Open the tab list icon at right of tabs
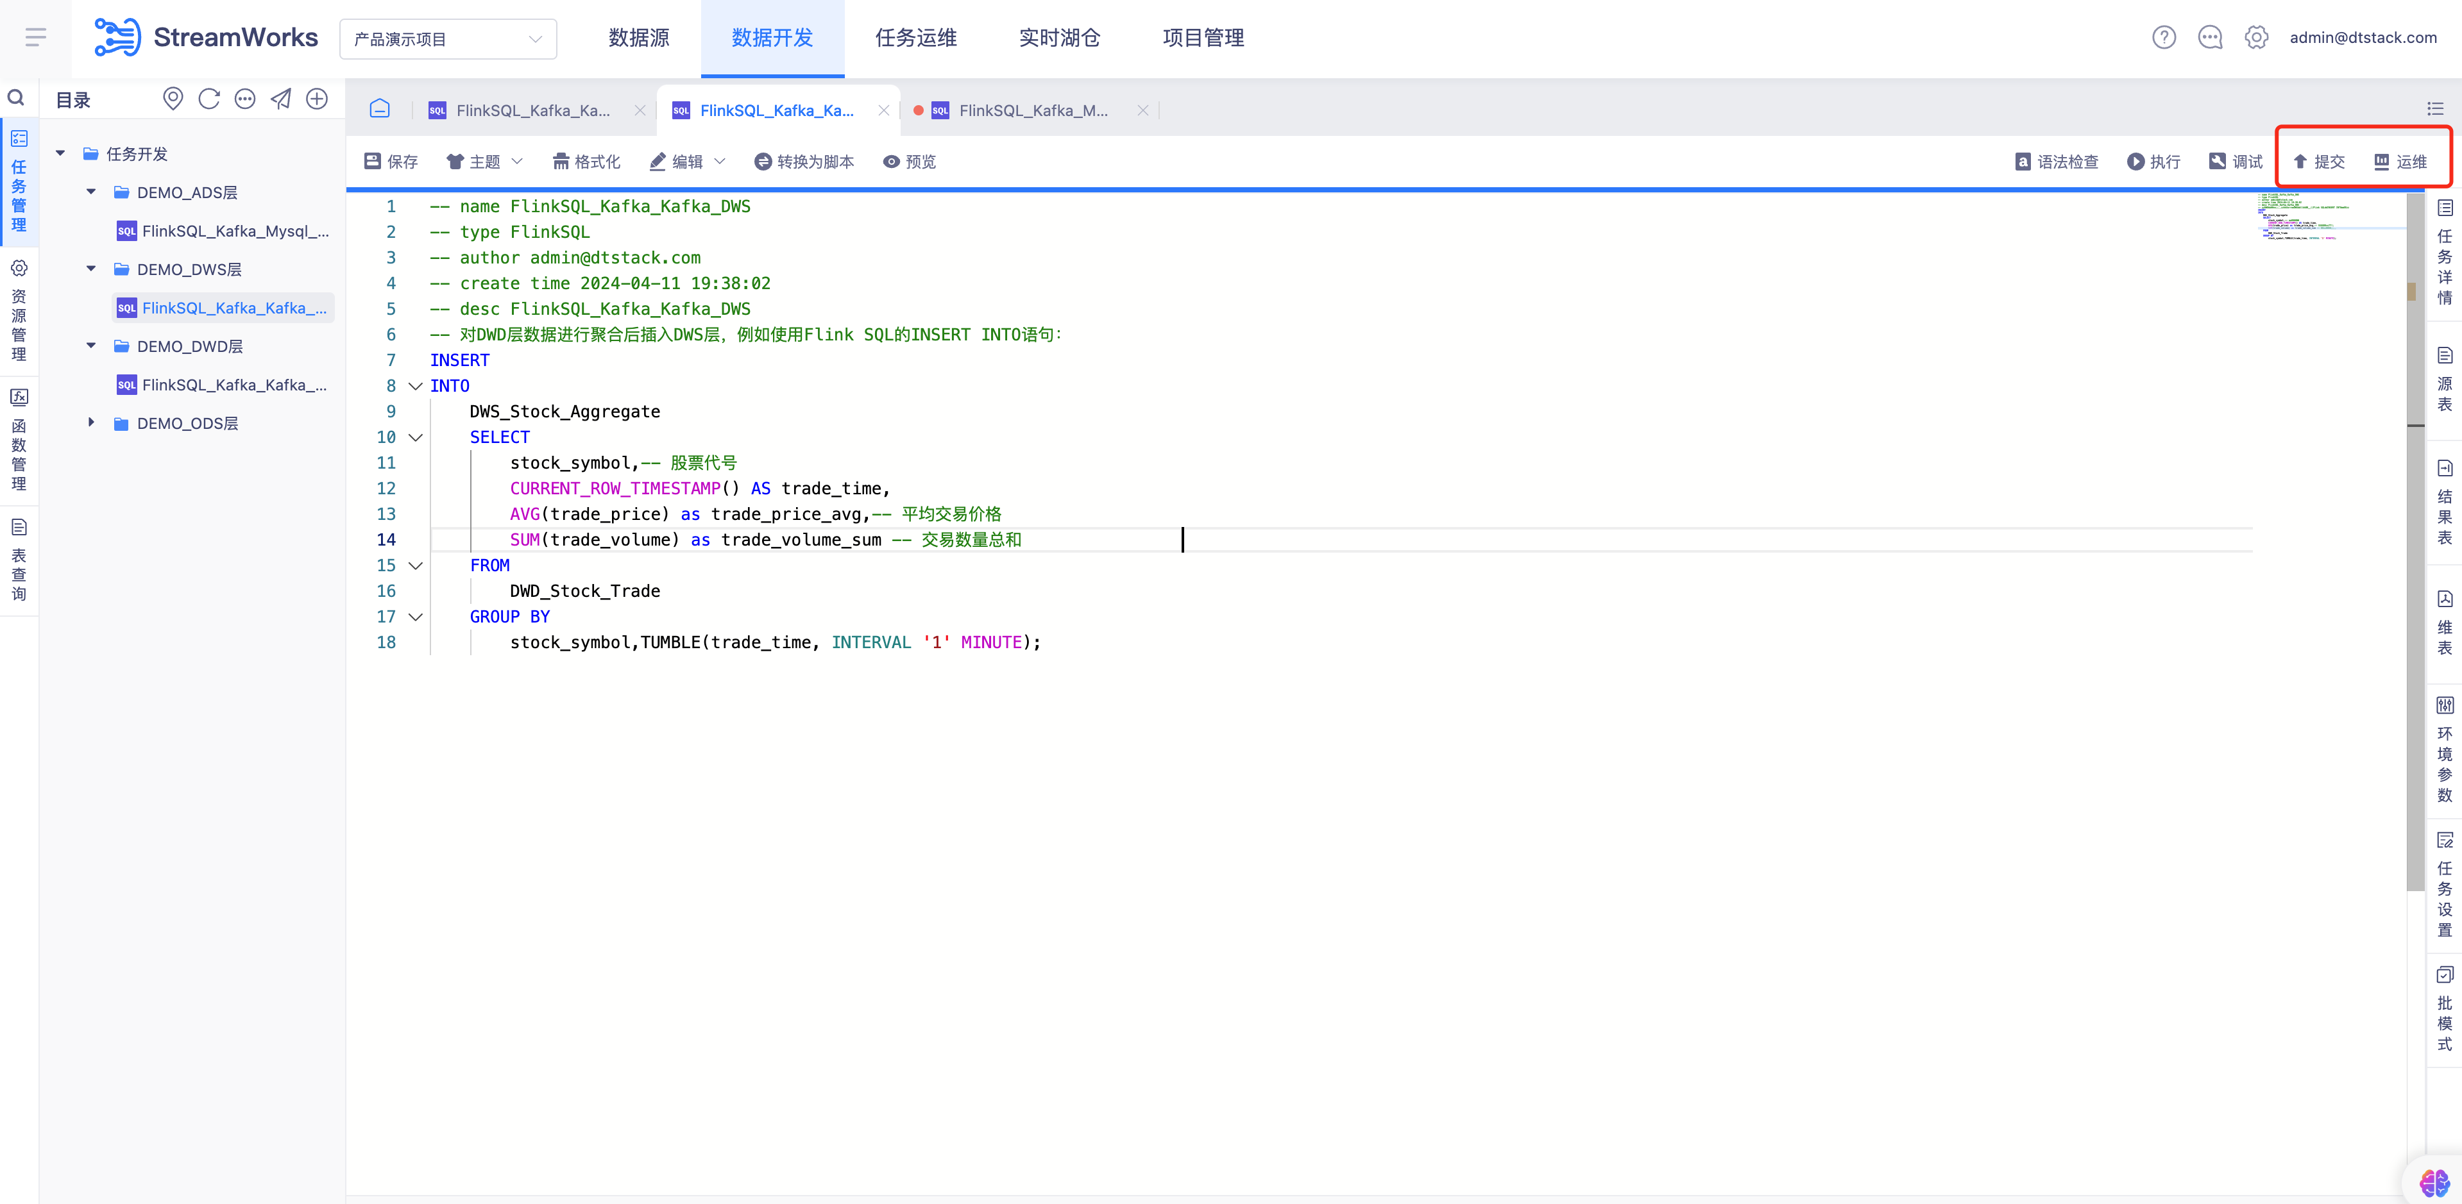This screenshot has height=1204, width=2462. coord(2435,109)
